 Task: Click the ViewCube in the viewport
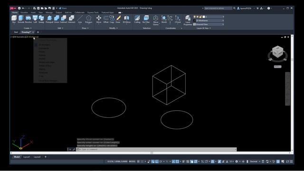click(x=277, y=52)
